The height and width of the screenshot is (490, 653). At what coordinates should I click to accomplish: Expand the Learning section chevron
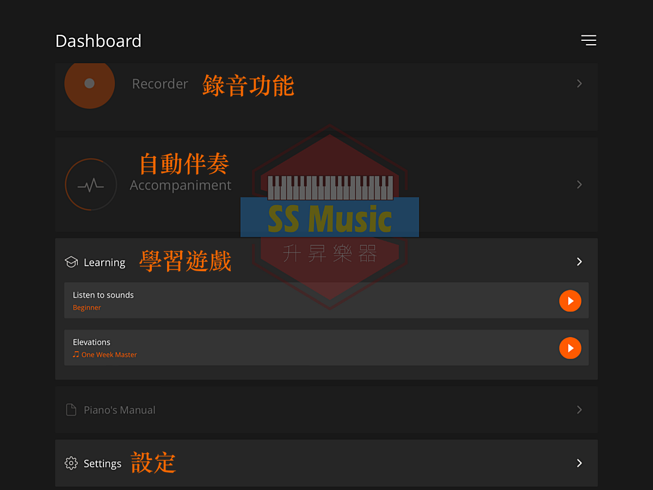tap(580, 262)
